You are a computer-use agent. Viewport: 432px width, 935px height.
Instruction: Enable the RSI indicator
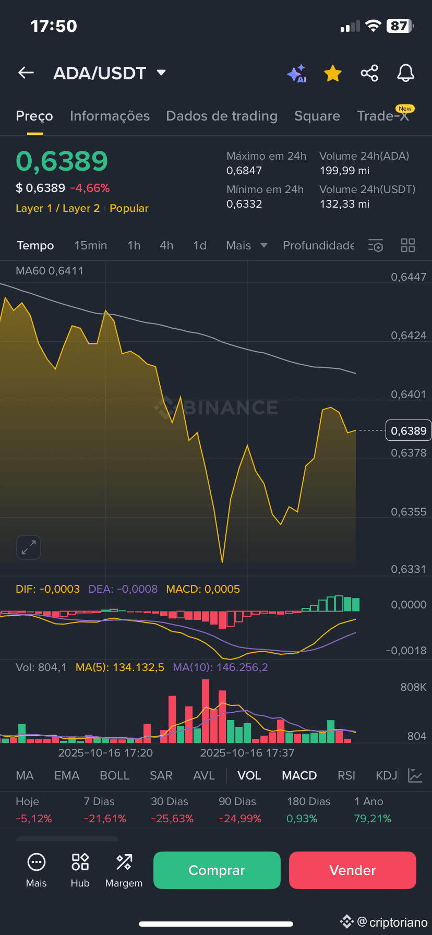click(346, 775)
